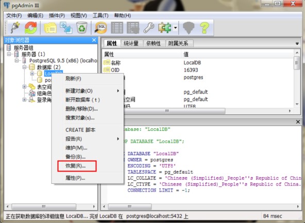Choose 断开数据库 in the context menu

pos(88,100)
